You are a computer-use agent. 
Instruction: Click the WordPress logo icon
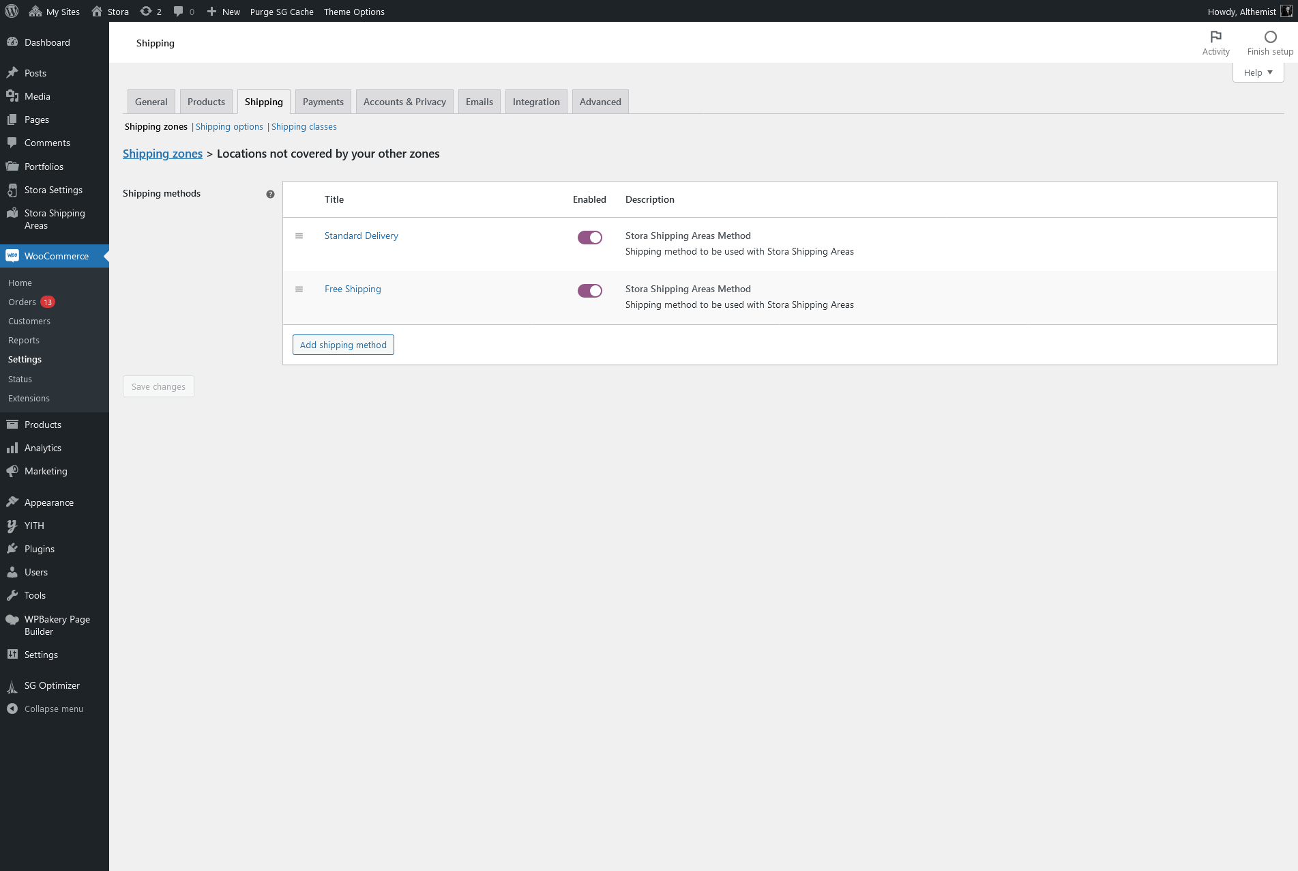tap(12, 12)
